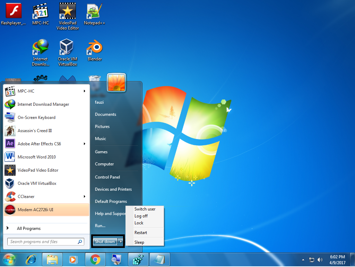Open Music from Start menu
Image resolution: width=355 pixels, height=267 pixels.
tap(101, 139)
